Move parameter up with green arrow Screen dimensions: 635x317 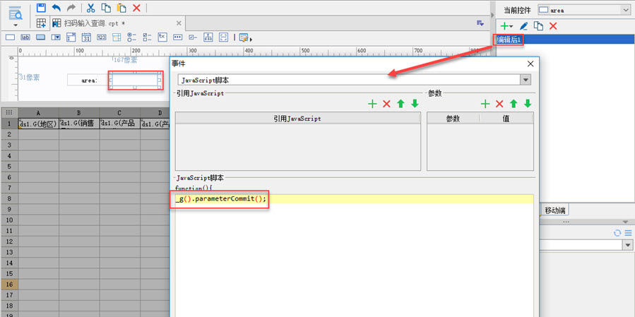514,104
